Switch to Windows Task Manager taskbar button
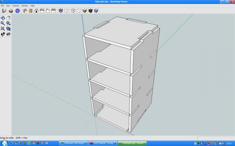This screenshot has width=235, height=146. (x=73, y=143)
